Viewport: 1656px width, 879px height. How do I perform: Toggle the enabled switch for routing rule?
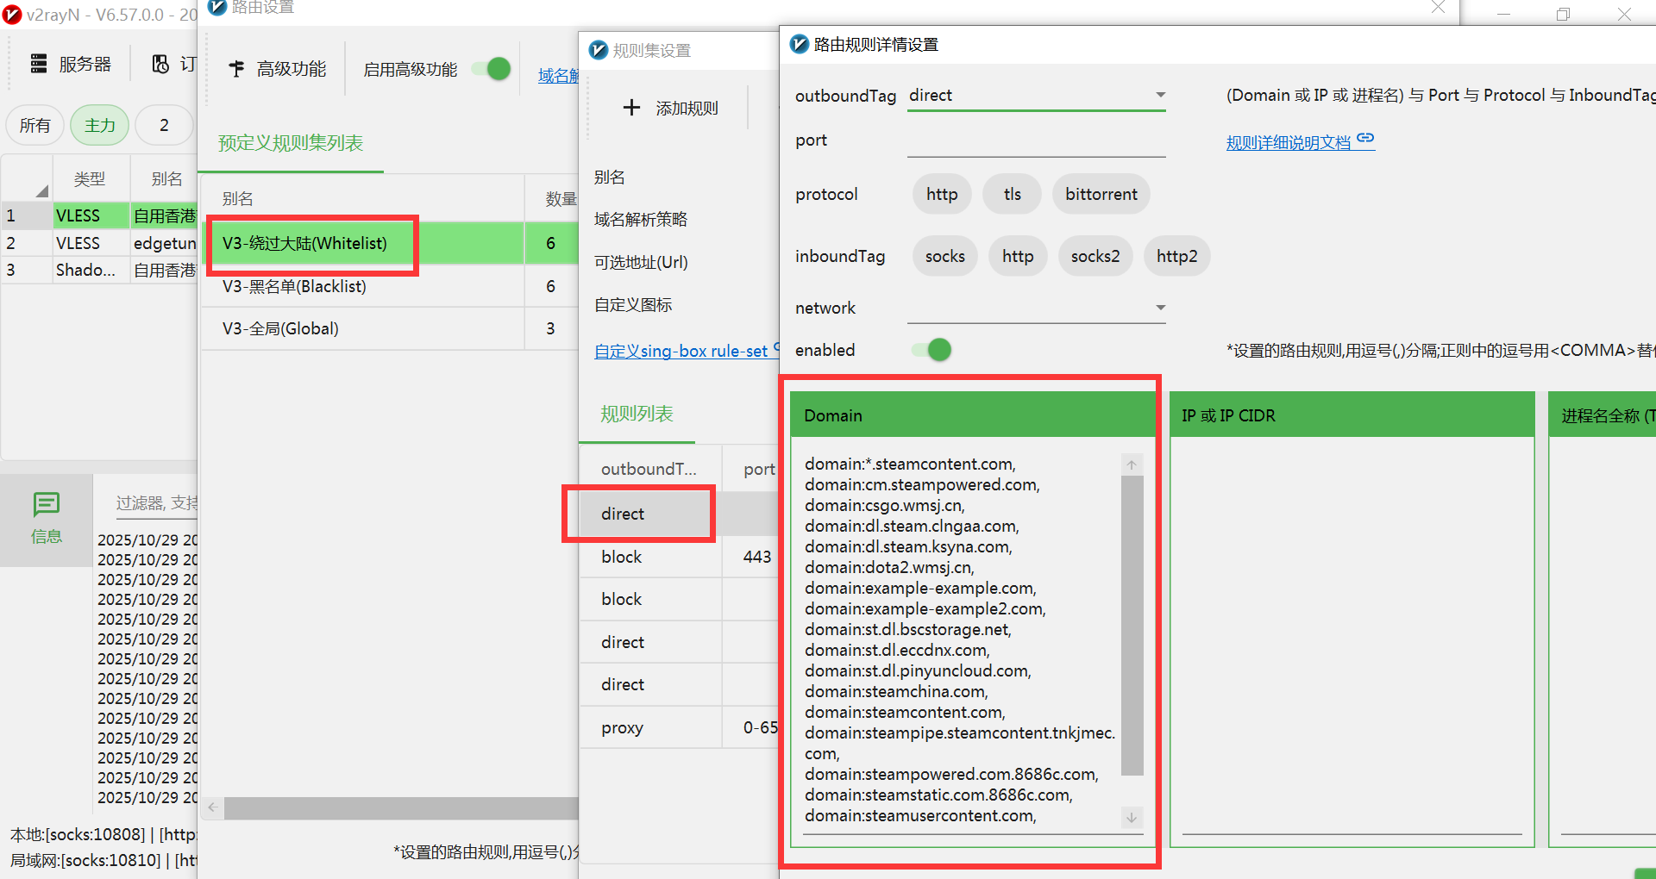coord(932,350)
